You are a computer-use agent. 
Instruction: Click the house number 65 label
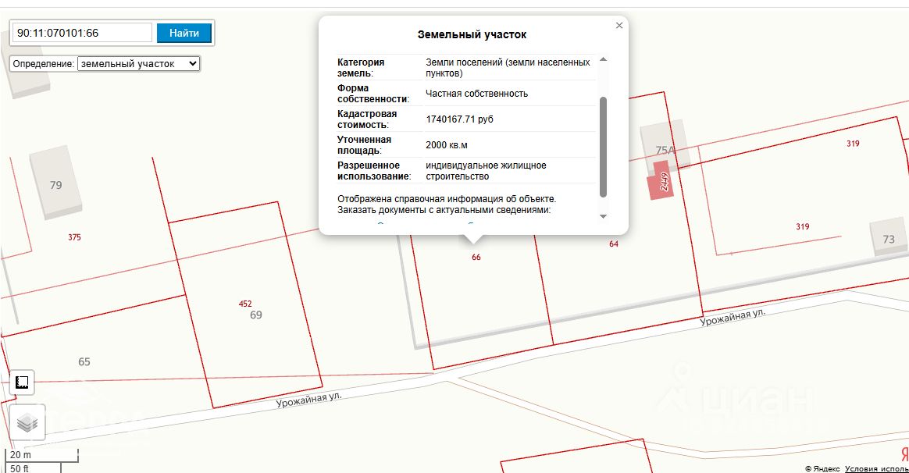click(x=84, y=361)
